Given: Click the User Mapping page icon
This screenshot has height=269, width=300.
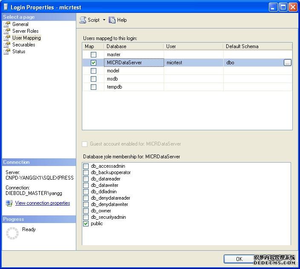Looking at the screenshot, I should point(7,38).
